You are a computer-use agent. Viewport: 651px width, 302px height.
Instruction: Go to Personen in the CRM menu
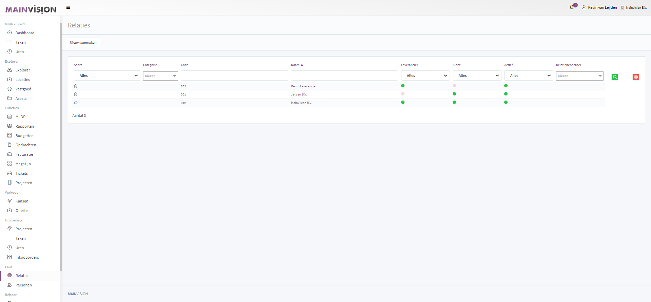23,285
